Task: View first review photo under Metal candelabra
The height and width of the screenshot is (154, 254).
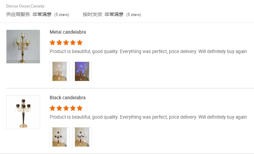Action: pyautogui.click(x=60, y=71)
